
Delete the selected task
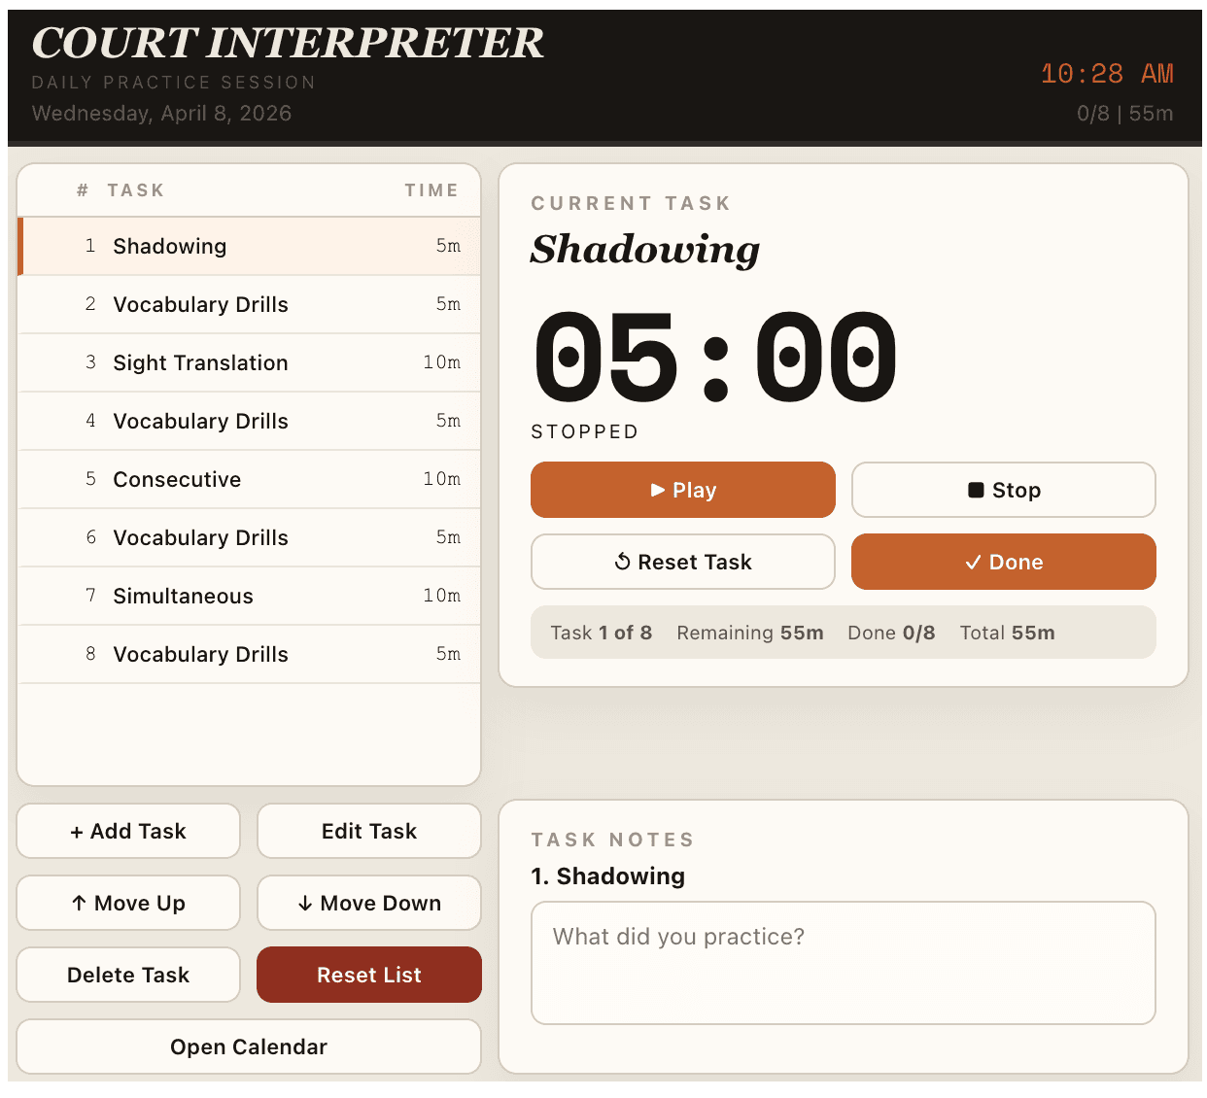(127, 975)
